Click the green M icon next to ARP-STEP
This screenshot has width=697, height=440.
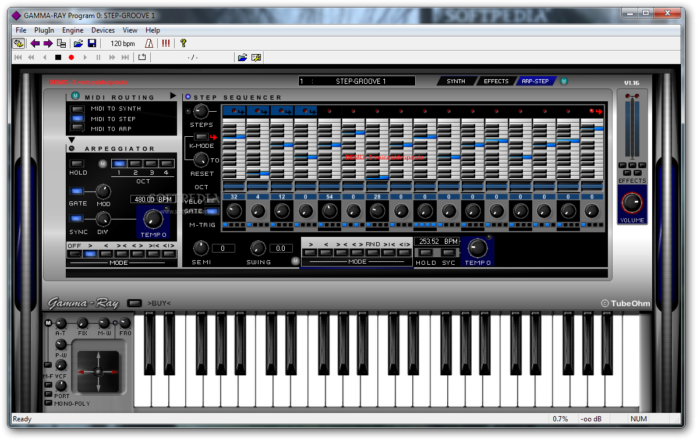coord(564,81)
